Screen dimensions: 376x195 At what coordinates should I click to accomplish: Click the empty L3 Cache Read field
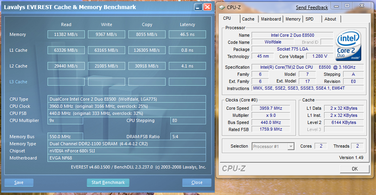tap(66, 82)
